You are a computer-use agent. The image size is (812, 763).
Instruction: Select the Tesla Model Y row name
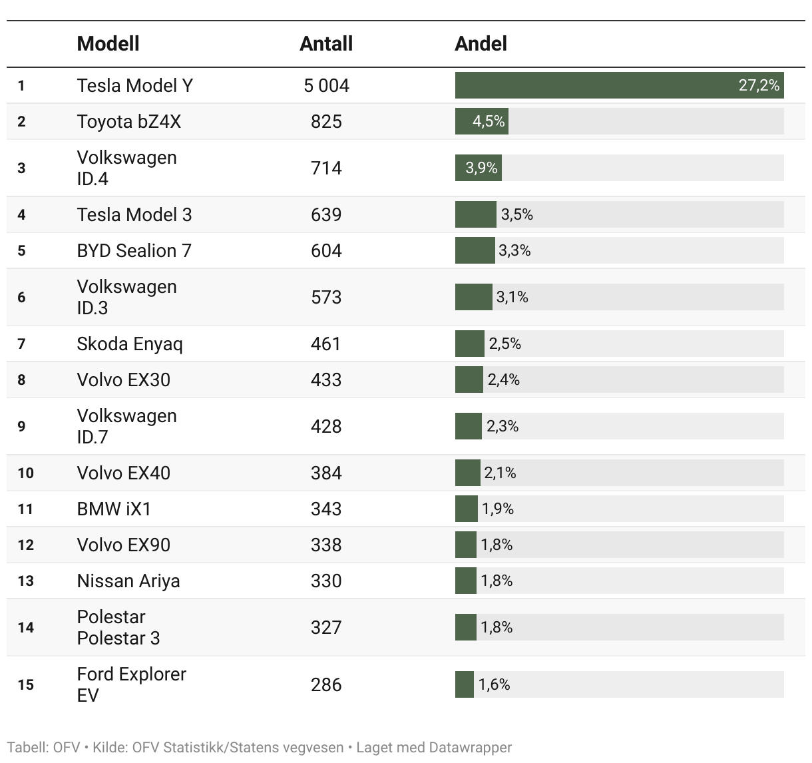click(x=135, y=86)
